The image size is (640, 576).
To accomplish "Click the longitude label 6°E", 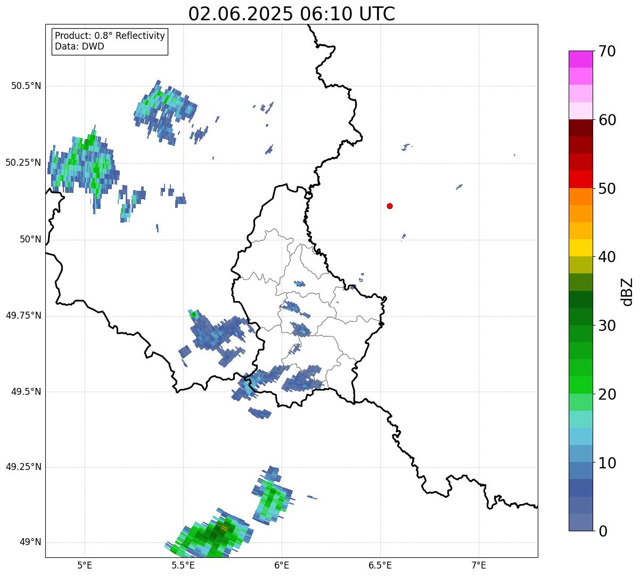I will [x=282, y=565].
